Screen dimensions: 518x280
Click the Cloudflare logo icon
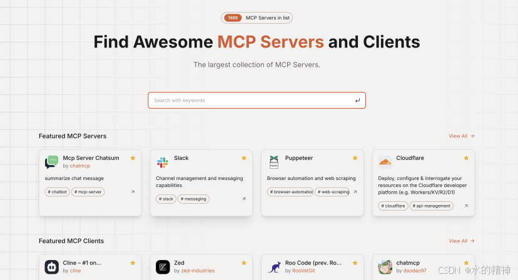(385, 162)
